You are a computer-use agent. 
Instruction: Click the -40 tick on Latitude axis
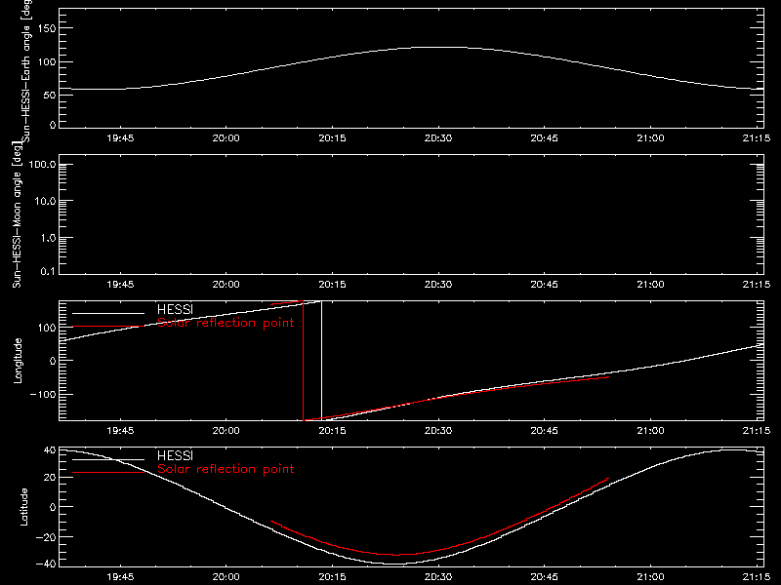47,564
